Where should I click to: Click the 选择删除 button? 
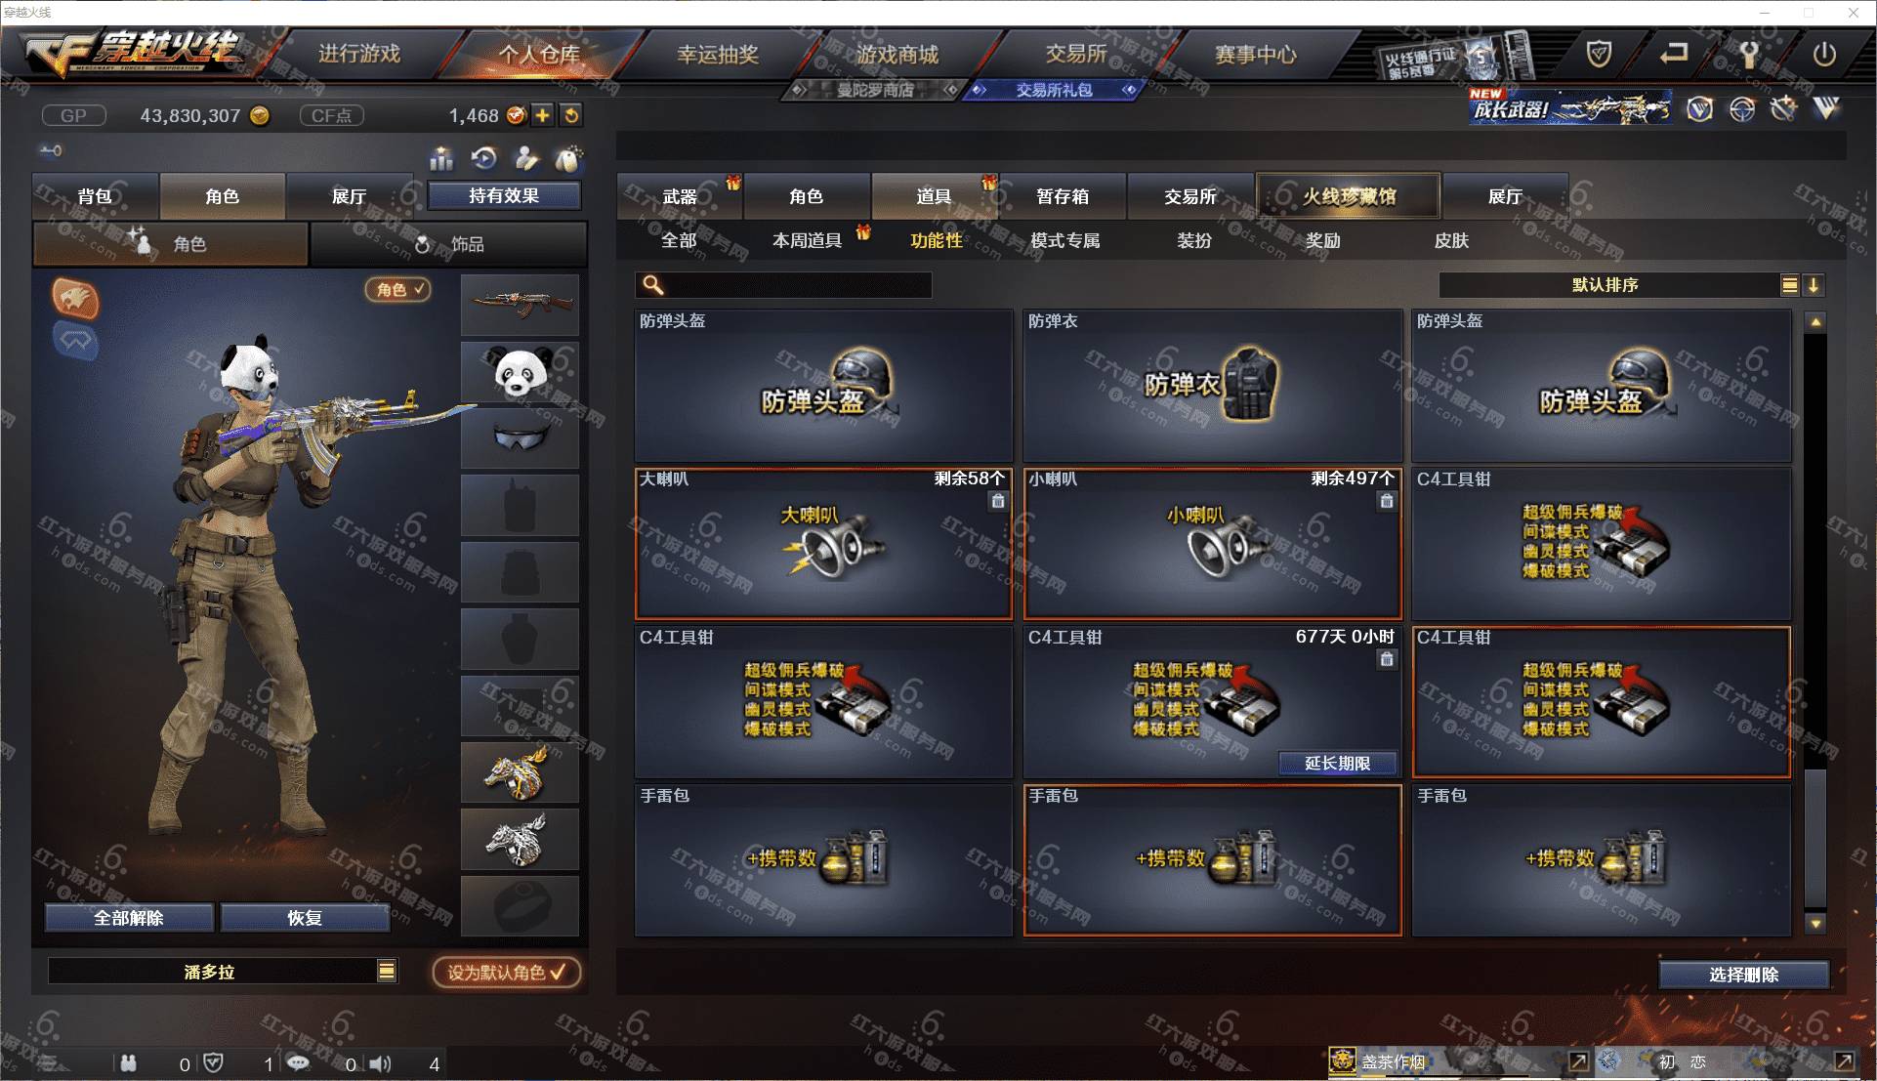click(x=1744, y=975)
